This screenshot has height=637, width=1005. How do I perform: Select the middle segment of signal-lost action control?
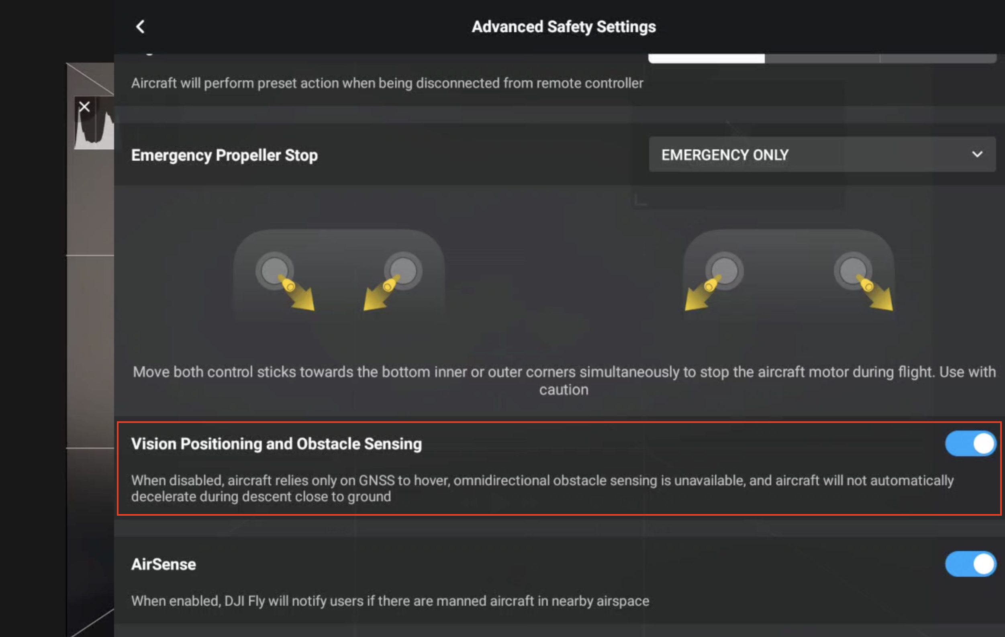(822, 59)
